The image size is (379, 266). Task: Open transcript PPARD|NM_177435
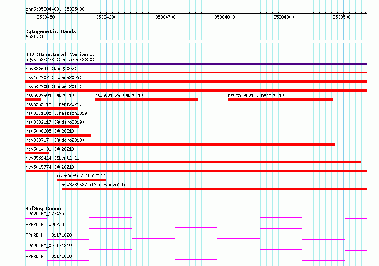click(x=45, y=214)
